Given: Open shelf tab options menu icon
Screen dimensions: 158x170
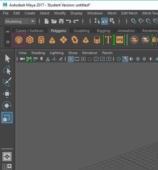Looking at the screenshot, I should pos(8,32).
